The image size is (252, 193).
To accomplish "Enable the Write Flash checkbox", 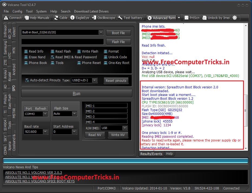I will (x=79, y=52).
